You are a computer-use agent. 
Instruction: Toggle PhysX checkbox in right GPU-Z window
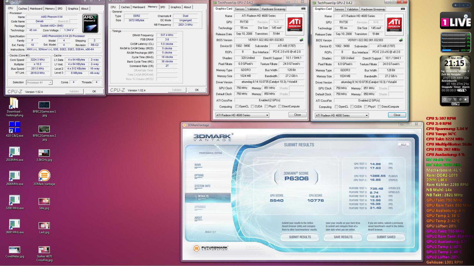(x=366, y=107)
